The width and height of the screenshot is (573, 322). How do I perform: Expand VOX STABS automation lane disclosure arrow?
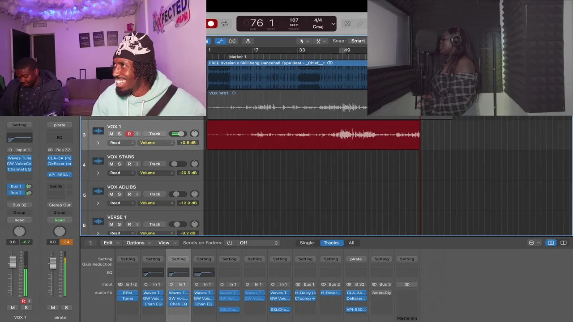coord(98,173)
